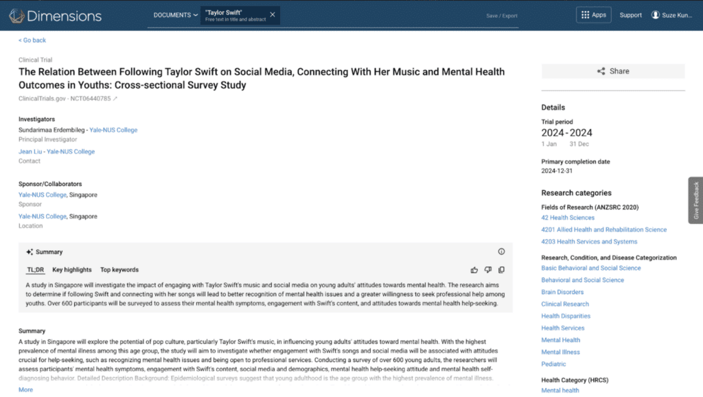Click the Dimensions logo

(x=54, y=15)
